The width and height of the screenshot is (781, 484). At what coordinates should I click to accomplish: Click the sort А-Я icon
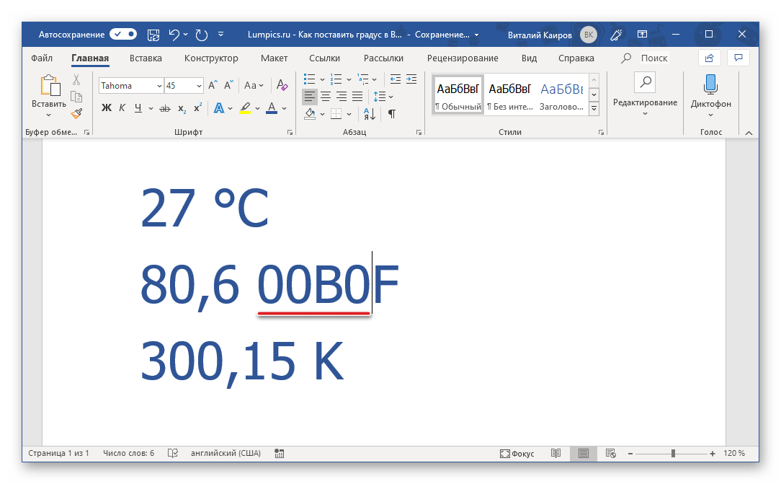[x=369, y=114]
